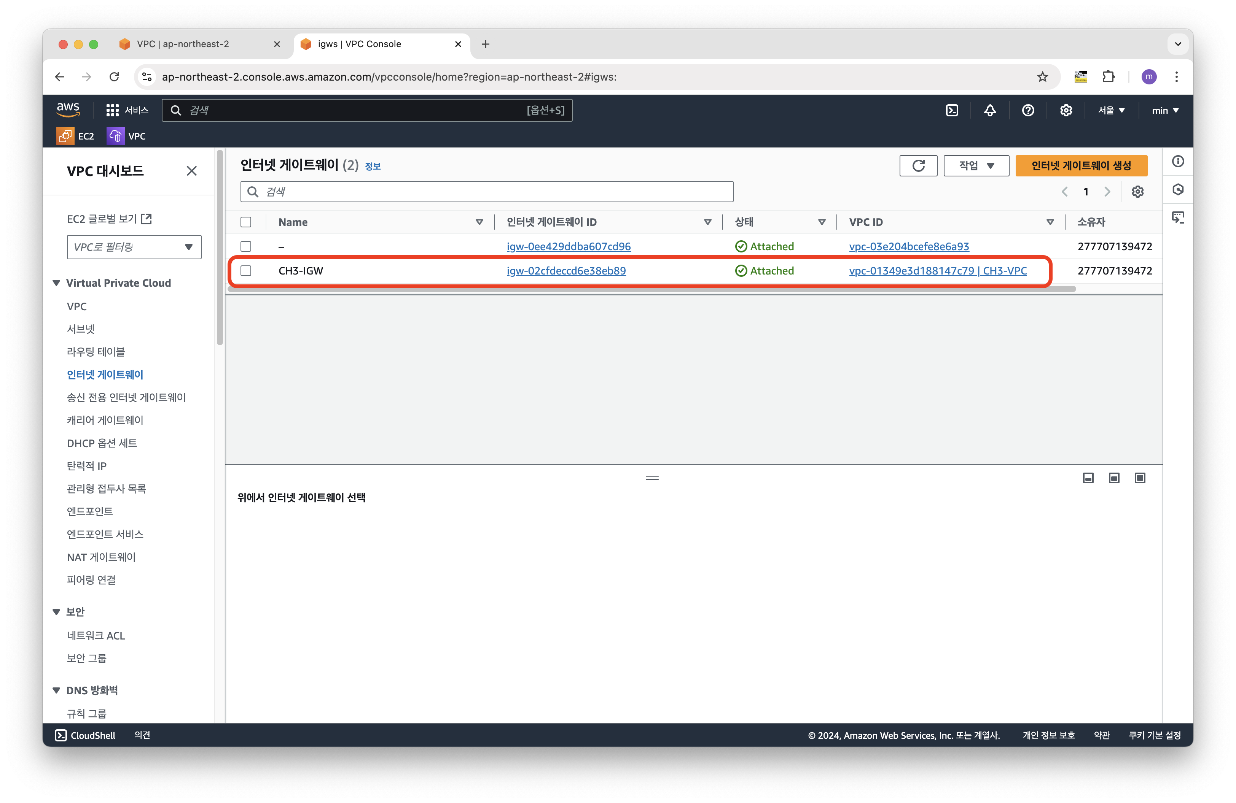
Task: Open CloudShell icon in AWS top bar
Action: click(x=951, y=111)
